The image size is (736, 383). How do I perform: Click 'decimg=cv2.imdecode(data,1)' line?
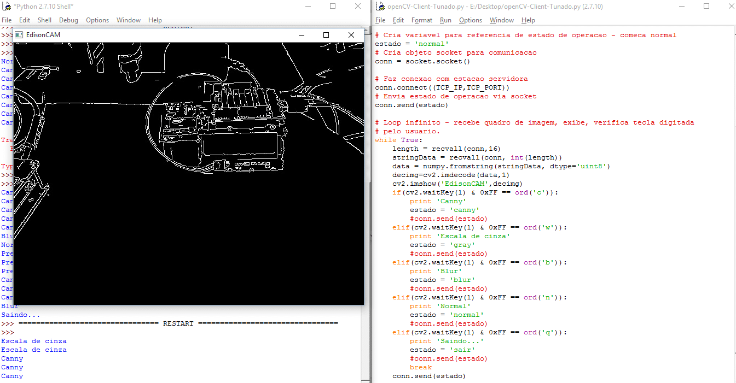451,175
